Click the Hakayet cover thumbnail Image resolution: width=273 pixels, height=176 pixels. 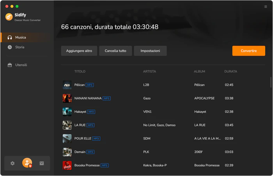67,112
